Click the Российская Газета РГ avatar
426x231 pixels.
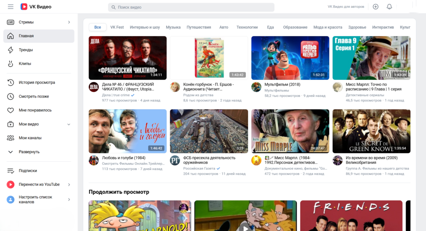click(175, 160)
